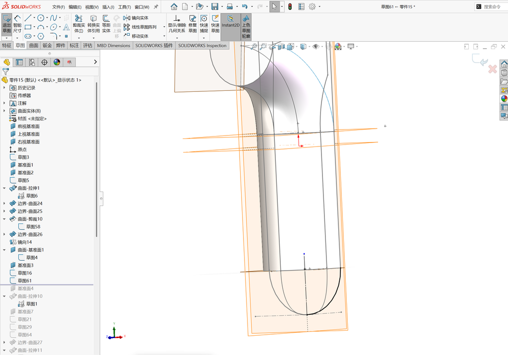Select the Point sketch tool
The image size is (508, 355).
(x=66, y=36)
